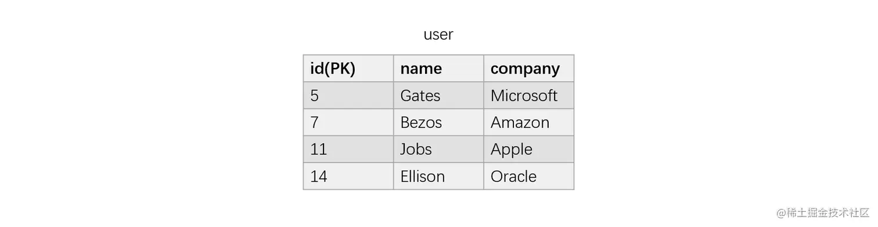Click the word 'Microsoft' in the table
The height and width of the screenshot is (227, 878).
coord(524,95)
